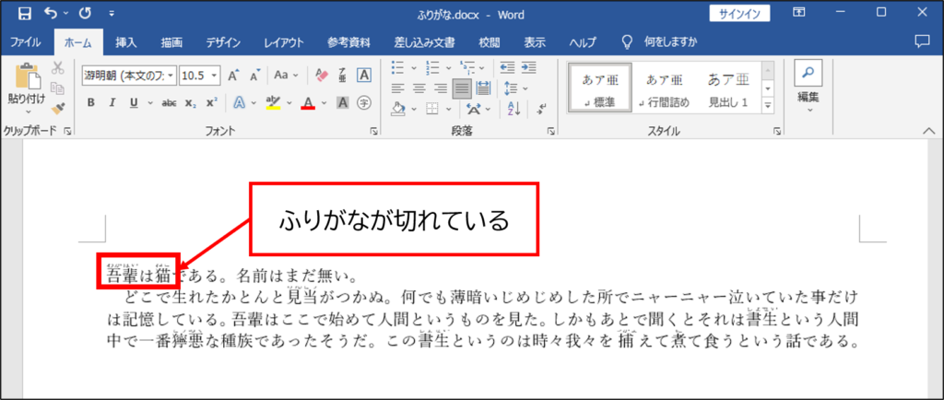Screen dimensions: 944x400
Task: Apply strikethrough (abc) formatting
Action: click(x=170, y=103)
